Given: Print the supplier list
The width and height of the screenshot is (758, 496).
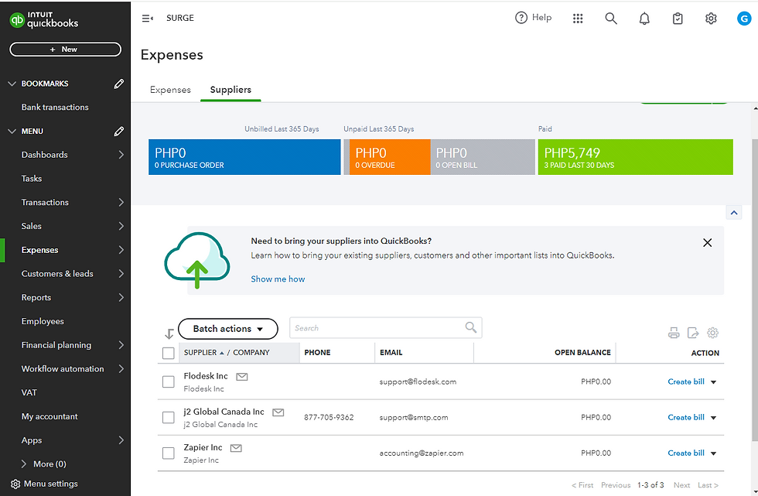Looking at the screenshot, I should [674, 333].
